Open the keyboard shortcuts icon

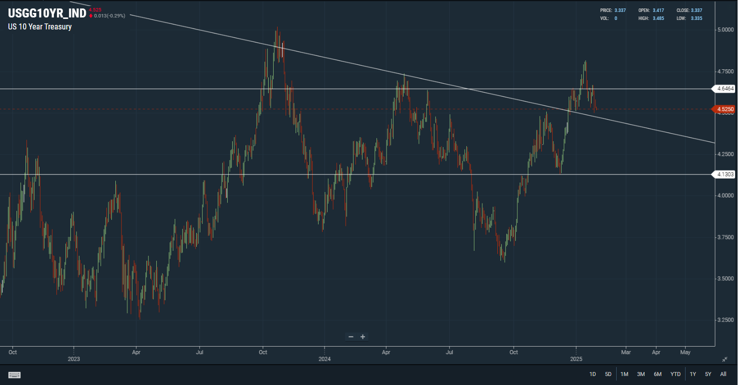point(14,375)
